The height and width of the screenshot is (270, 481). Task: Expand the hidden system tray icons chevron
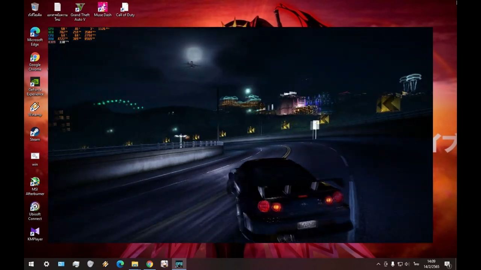click(x=378, y=264)
